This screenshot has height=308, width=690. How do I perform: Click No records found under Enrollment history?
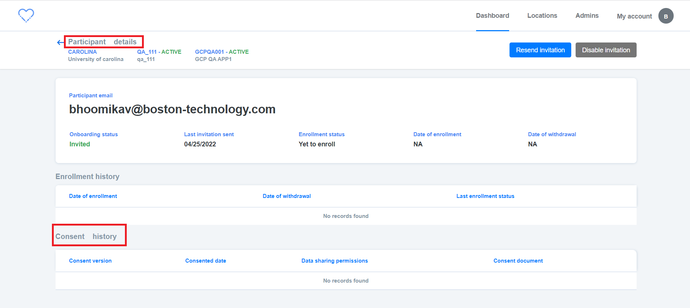click(x=346, y=216)
